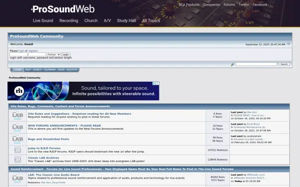300x187 pixels.
Task: Open the Companies link in header
Action: tap(211, 5)
